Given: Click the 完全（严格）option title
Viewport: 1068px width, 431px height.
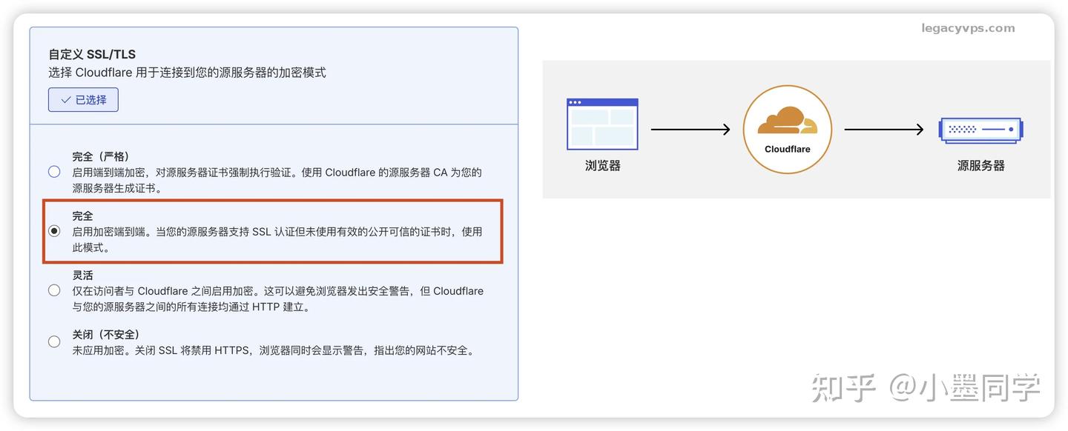Looking at the screenshot, I should coord(101,156).
